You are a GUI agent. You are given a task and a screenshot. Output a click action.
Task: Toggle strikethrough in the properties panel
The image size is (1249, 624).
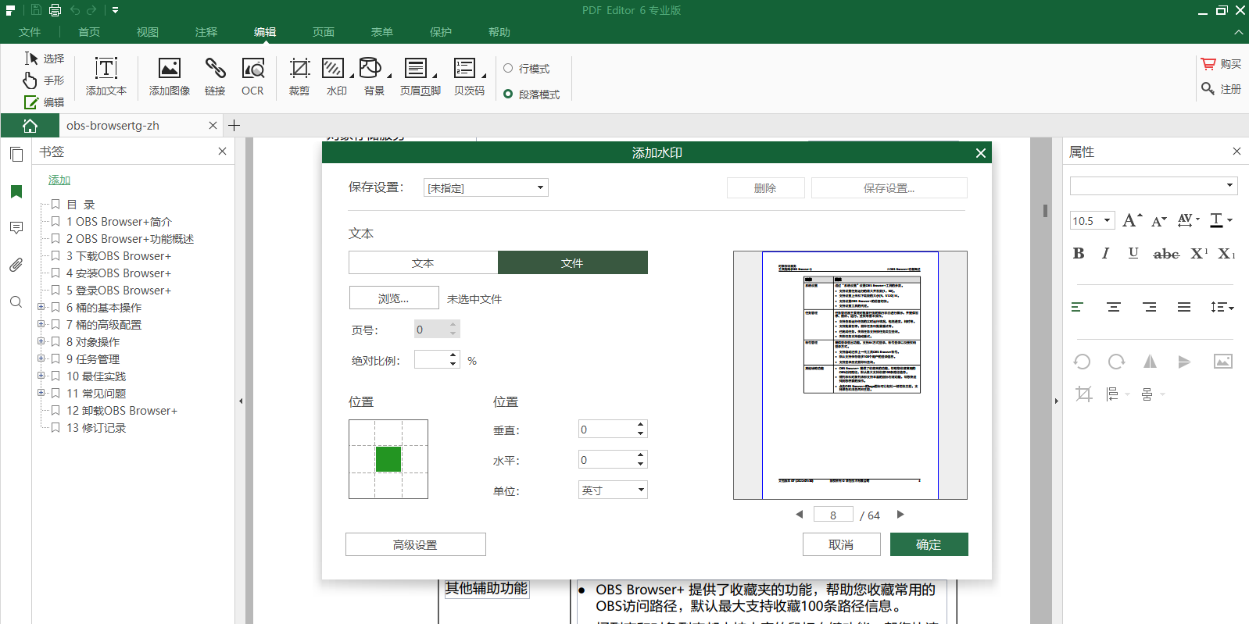[x=1166, y=254]
